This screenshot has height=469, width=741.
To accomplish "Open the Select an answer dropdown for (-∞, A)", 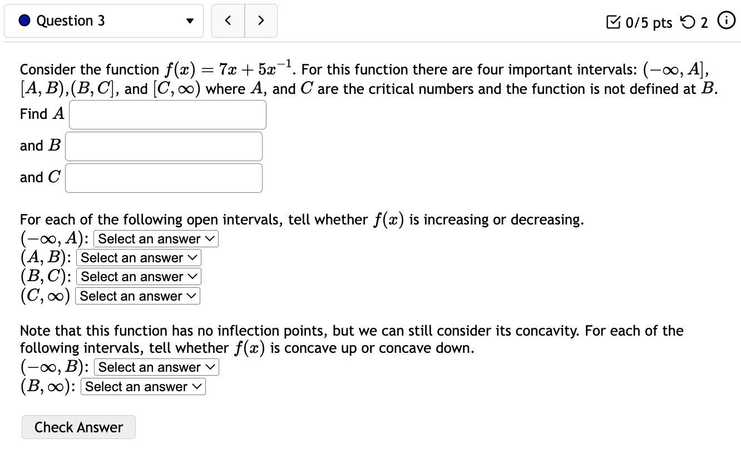I will [x=155, y=239].
